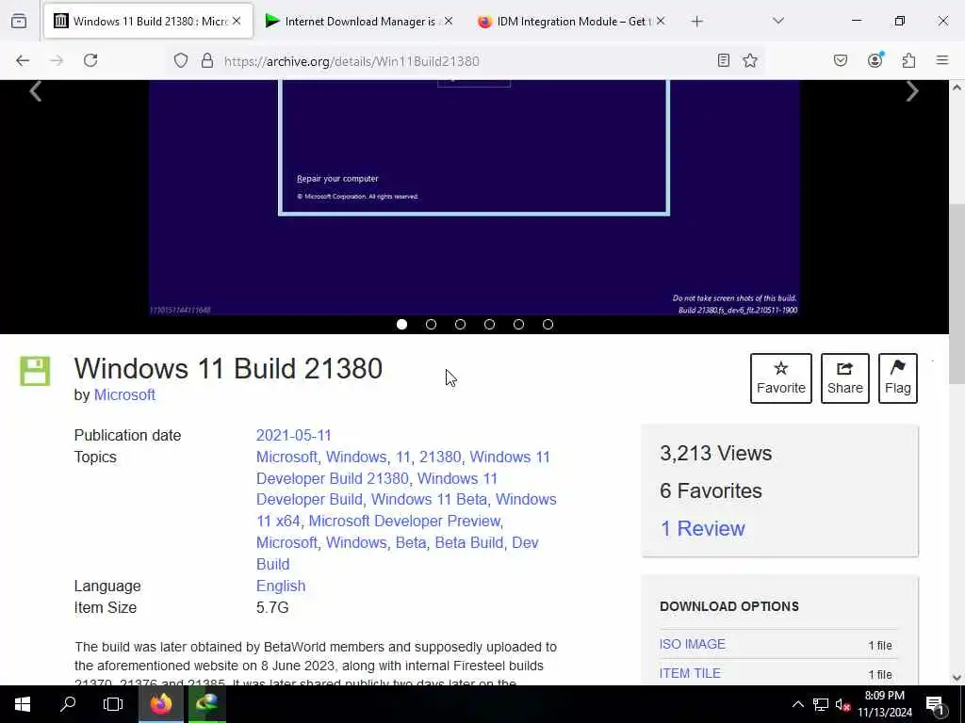Select fourth carousel dot
Image resolution: width=965 pixels, height=723 pixels.
(x=489, y=324)
